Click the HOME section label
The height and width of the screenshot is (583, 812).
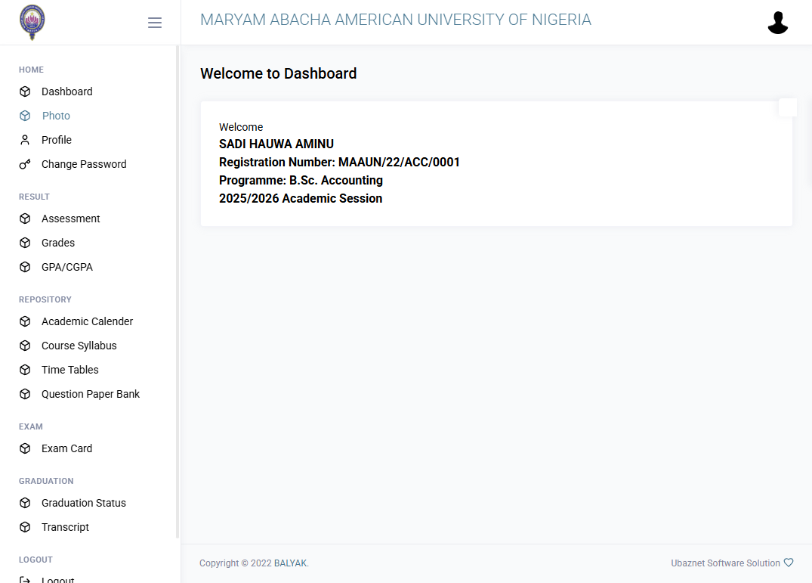[x=31, y=70]
